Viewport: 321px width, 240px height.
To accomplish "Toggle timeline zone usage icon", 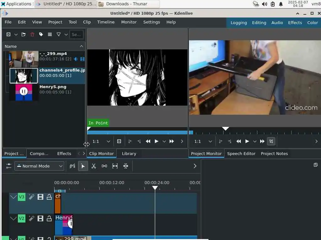I will pos(72,166).
